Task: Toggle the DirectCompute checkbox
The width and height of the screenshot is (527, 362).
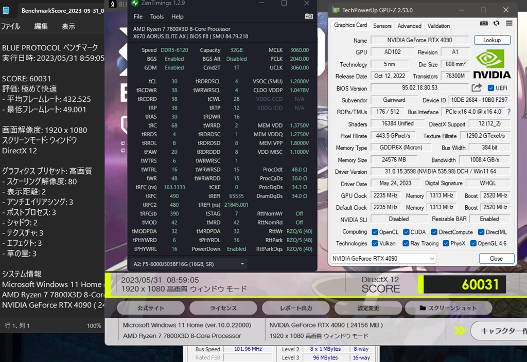Action: (434, 232)
